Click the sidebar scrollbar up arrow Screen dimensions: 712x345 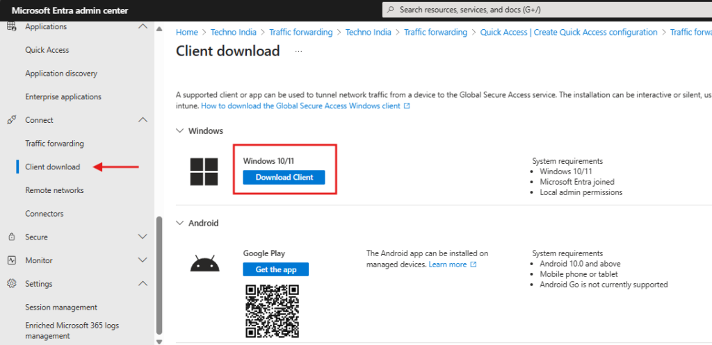tap(159, 29)
